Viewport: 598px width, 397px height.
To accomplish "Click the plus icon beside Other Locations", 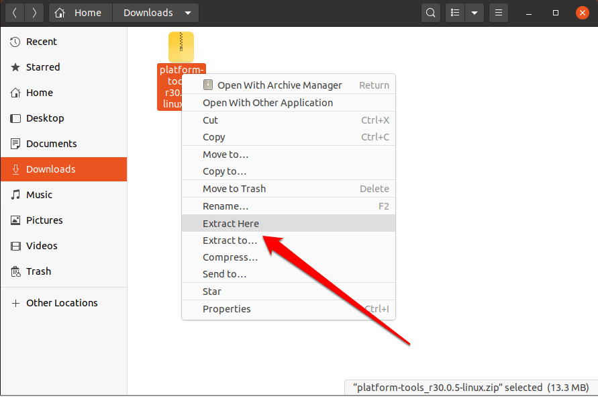I will pyautogui.click(x=15, y=303).
